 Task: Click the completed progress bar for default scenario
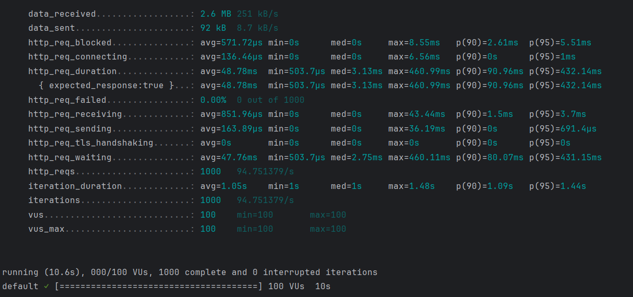159,287
